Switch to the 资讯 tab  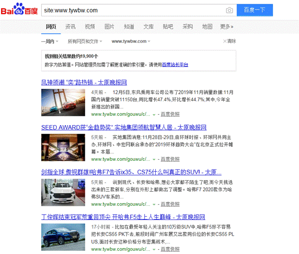click(x=70, y=27)
